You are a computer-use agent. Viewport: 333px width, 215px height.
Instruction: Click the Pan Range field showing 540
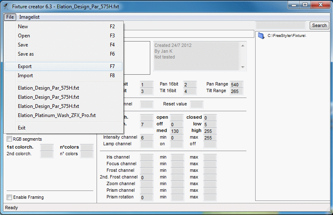[x=236, y=85]
